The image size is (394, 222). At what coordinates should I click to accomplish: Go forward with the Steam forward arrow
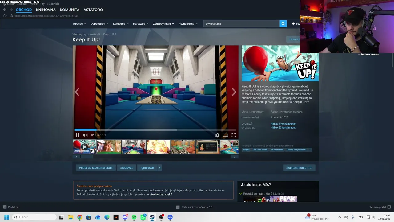11,10
